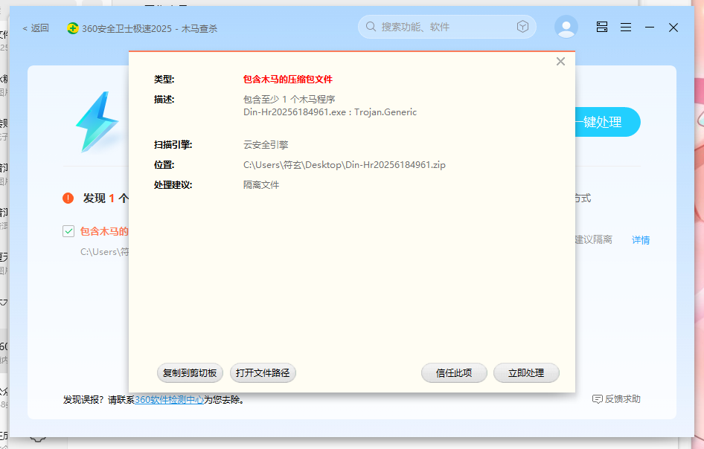Click the 360 green shield logo icon

coord(73,28)
